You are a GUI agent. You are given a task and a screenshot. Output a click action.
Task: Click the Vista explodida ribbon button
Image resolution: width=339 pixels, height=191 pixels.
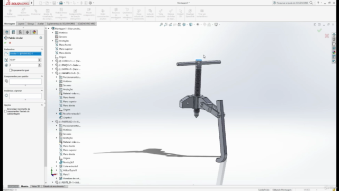(160, 13)
